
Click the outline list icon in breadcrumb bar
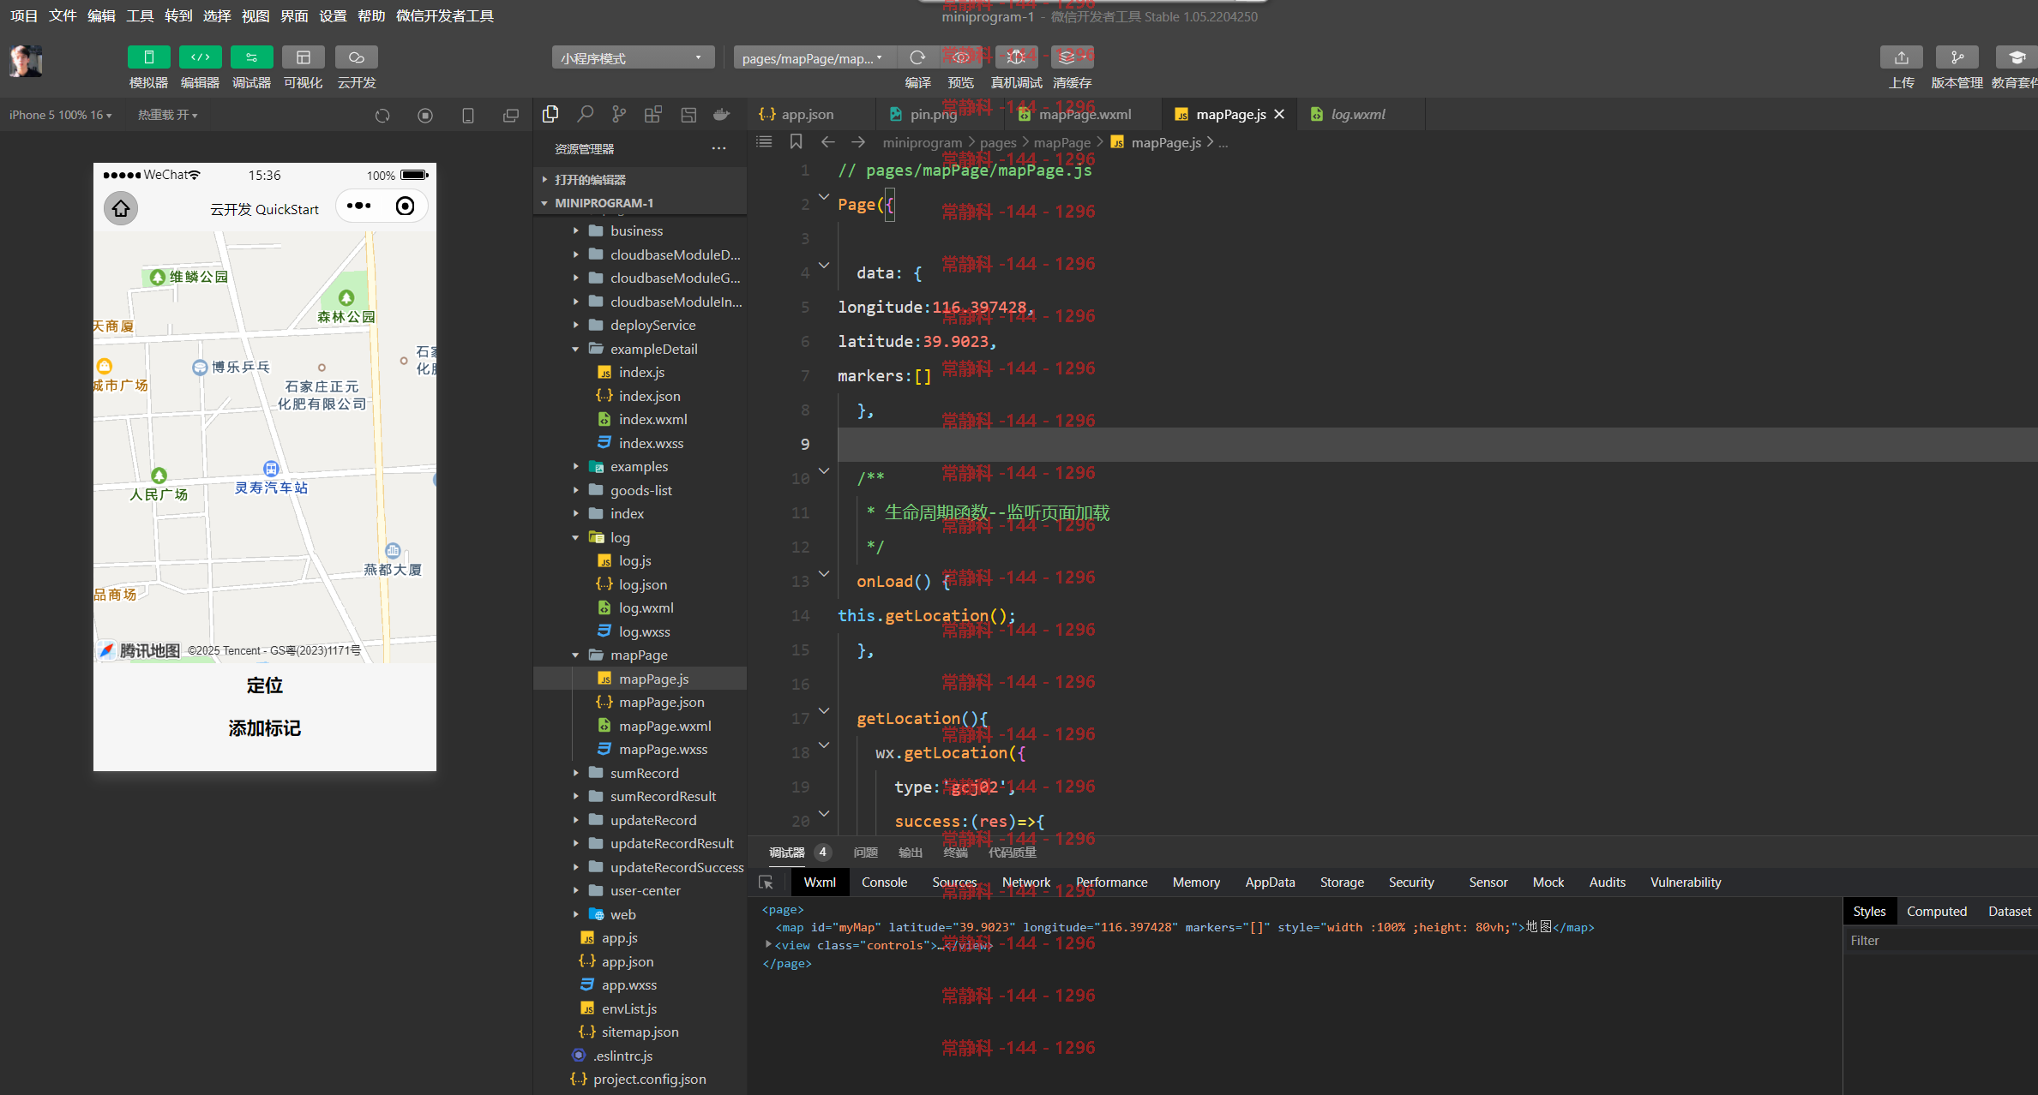click(764, 141)
